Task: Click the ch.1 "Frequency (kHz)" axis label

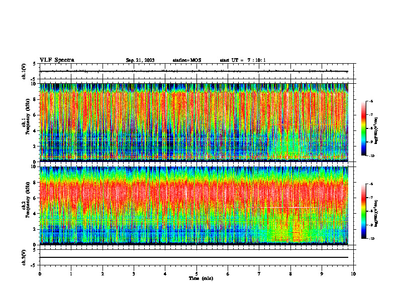Action: (x=28, y=117)
